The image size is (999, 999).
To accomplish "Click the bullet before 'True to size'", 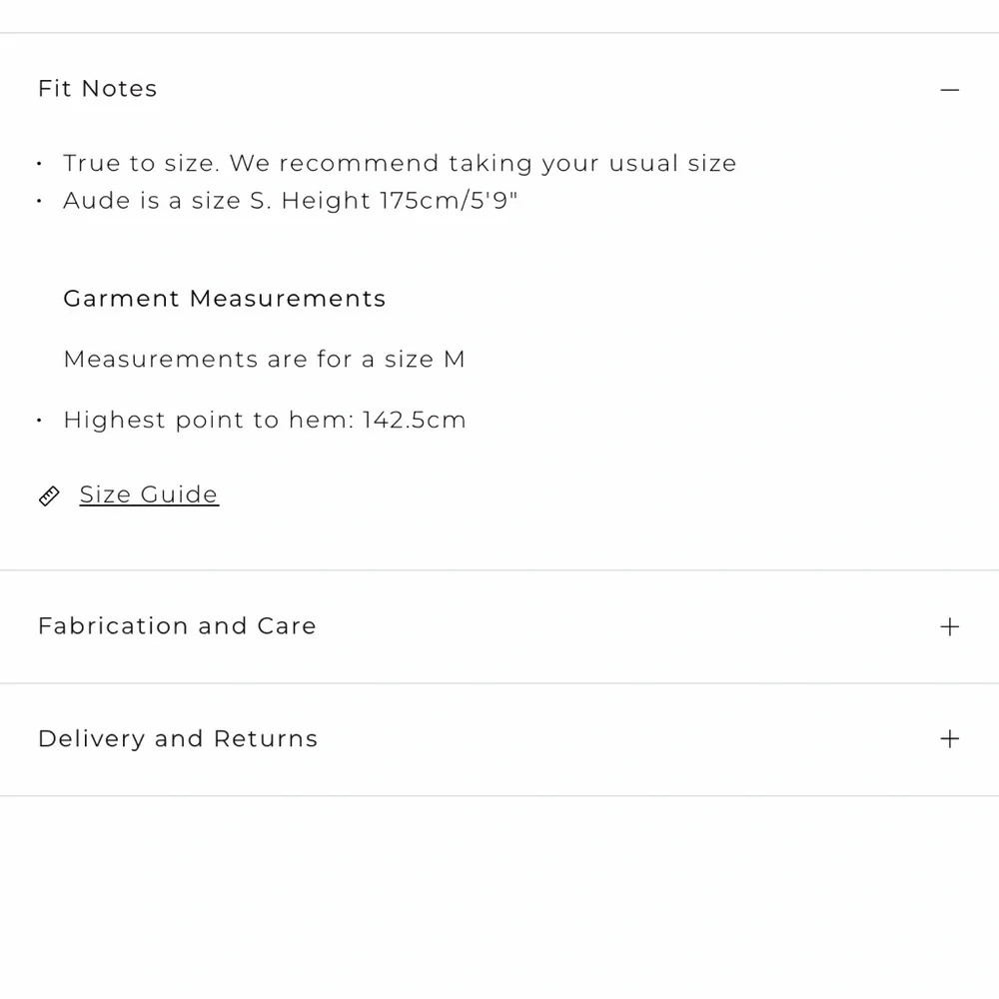I will 40,164.
